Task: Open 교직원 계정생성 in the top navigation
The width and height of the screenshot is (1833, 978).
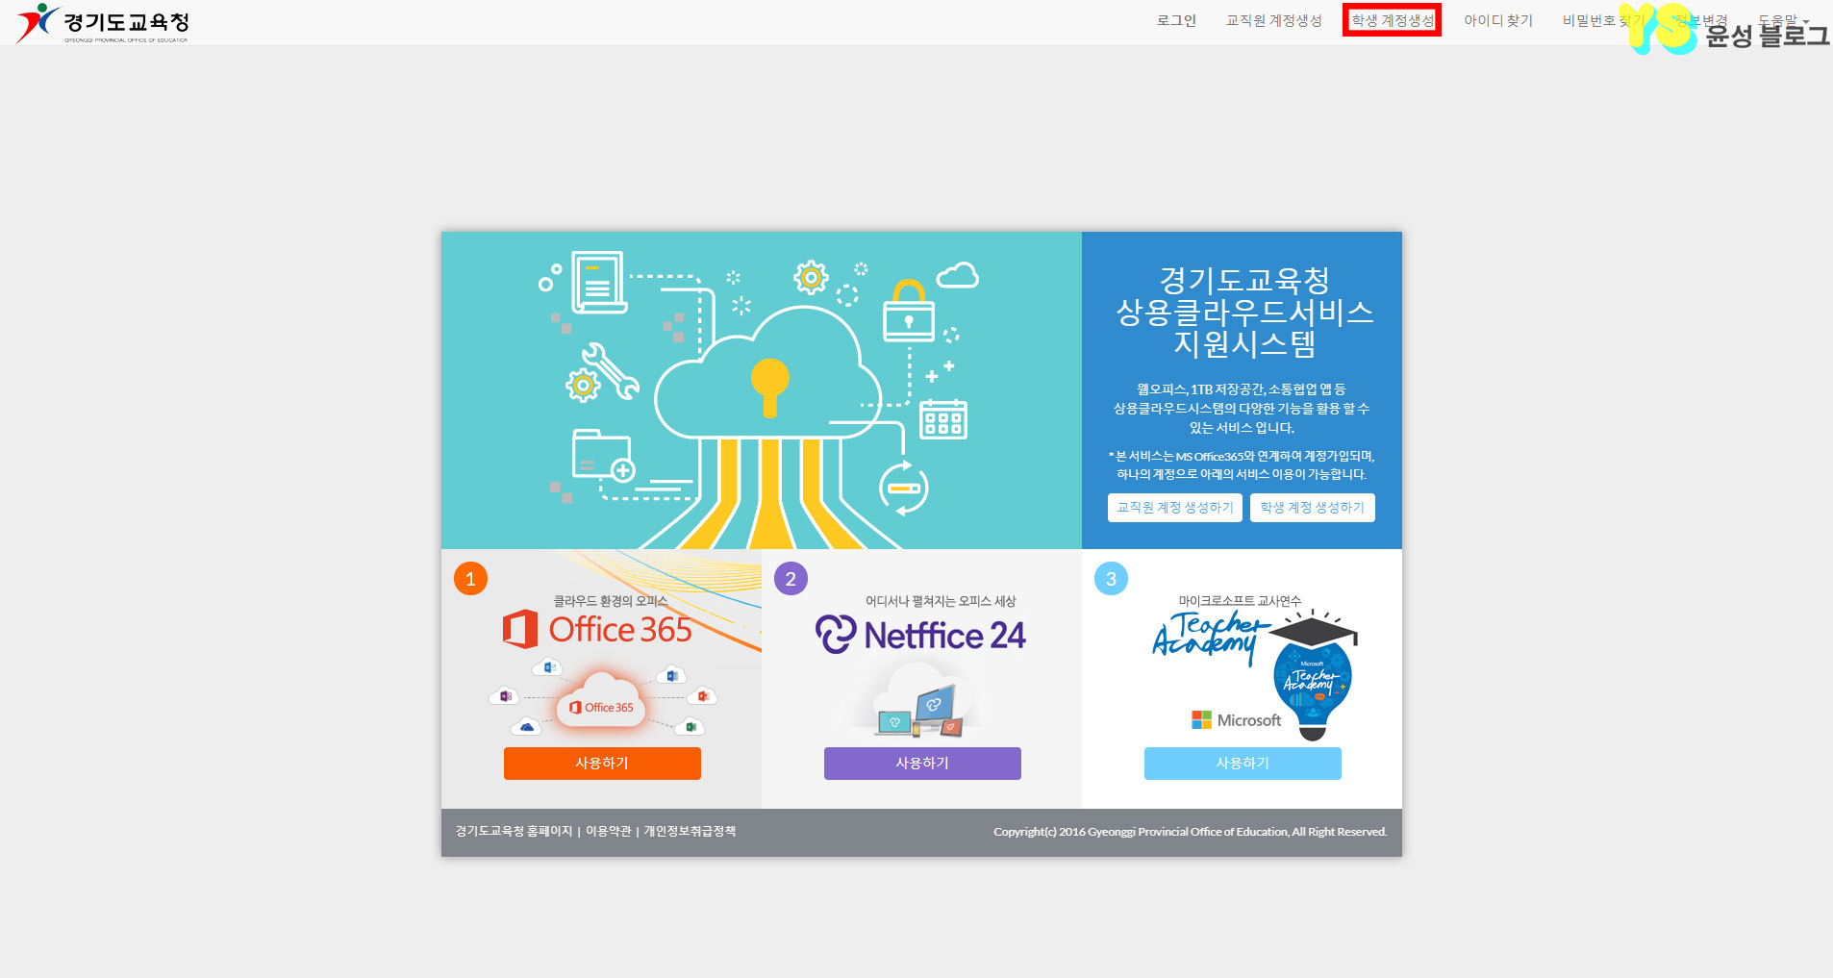Action: coord(1273,20)
